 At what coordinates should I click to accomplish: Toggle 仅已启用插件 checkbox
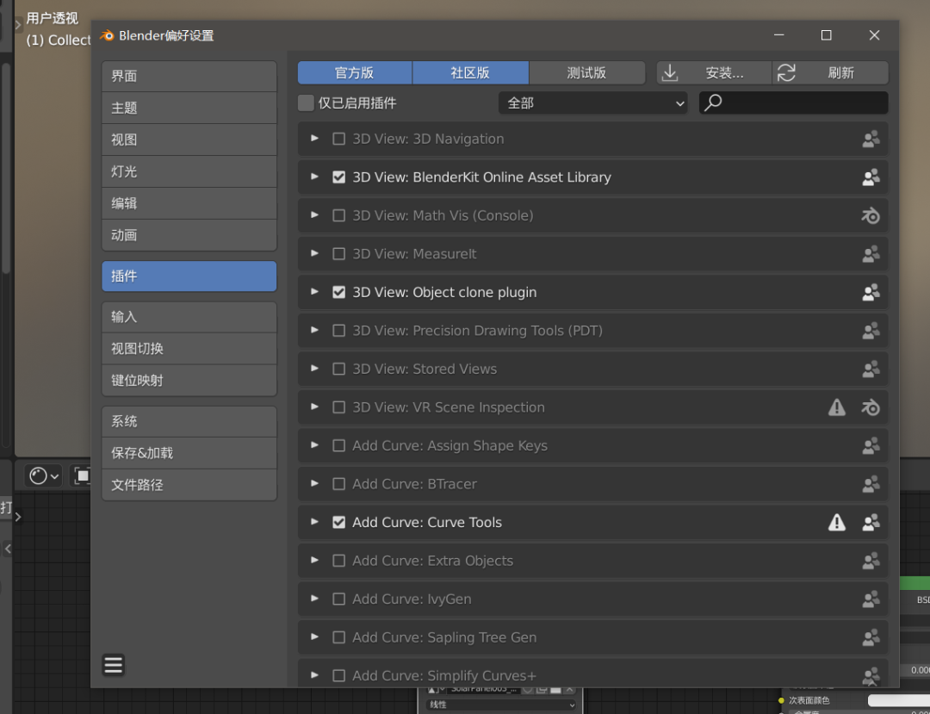click(306, 103)
